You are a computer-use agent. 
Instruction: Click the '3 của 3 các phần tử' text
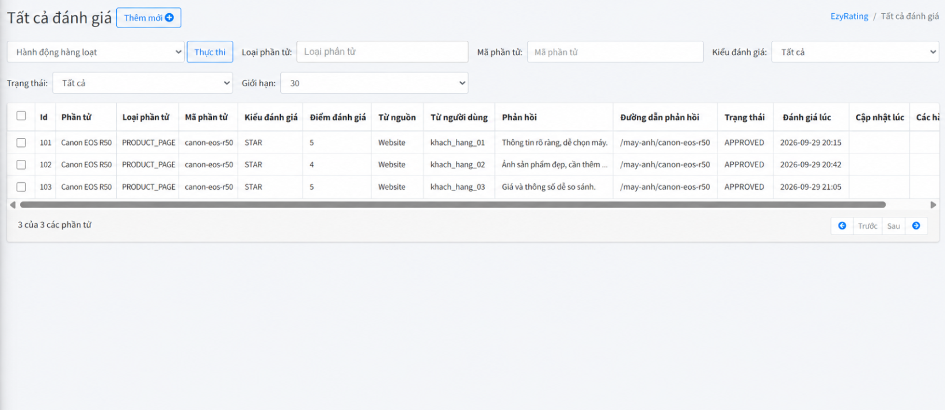click(x=54, y=225)
